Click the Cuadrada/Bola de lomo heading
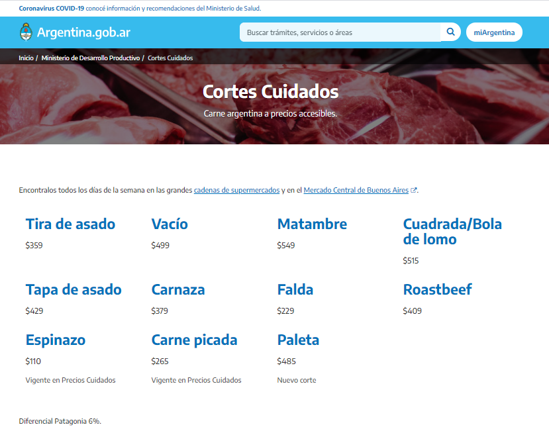 pyautogui.click(x=452, y=231)
